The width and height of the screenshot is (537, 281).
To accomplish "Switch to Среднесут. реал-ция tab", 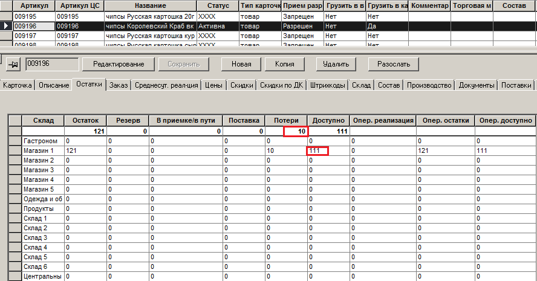I will pyautogui.click(x=166, y=85).
